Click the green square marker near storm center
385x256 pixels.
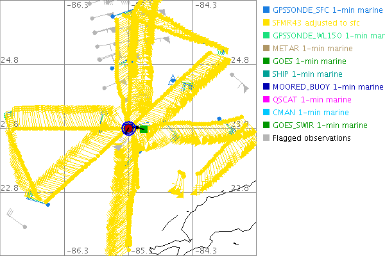[x=144, y=129]
